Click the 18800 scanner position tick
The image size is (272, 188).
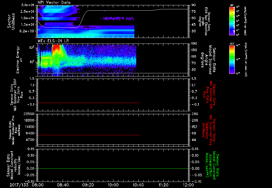(x=29, y=120)
